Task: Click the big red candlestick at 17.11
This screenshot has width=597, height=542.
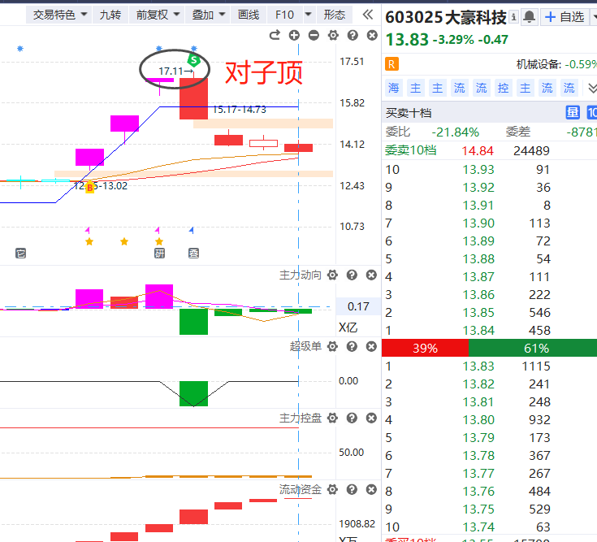Action: (194, 98)
